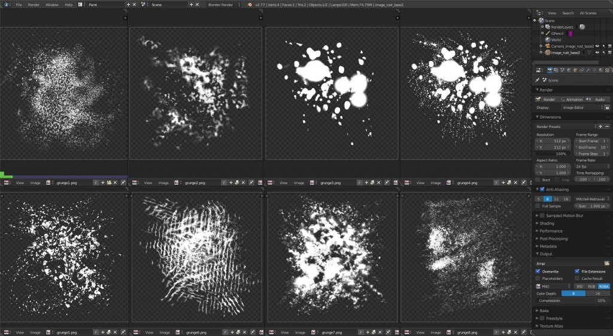
Task: Disable the Anti-Aliasing checkbox
Action: click(542, 190)
